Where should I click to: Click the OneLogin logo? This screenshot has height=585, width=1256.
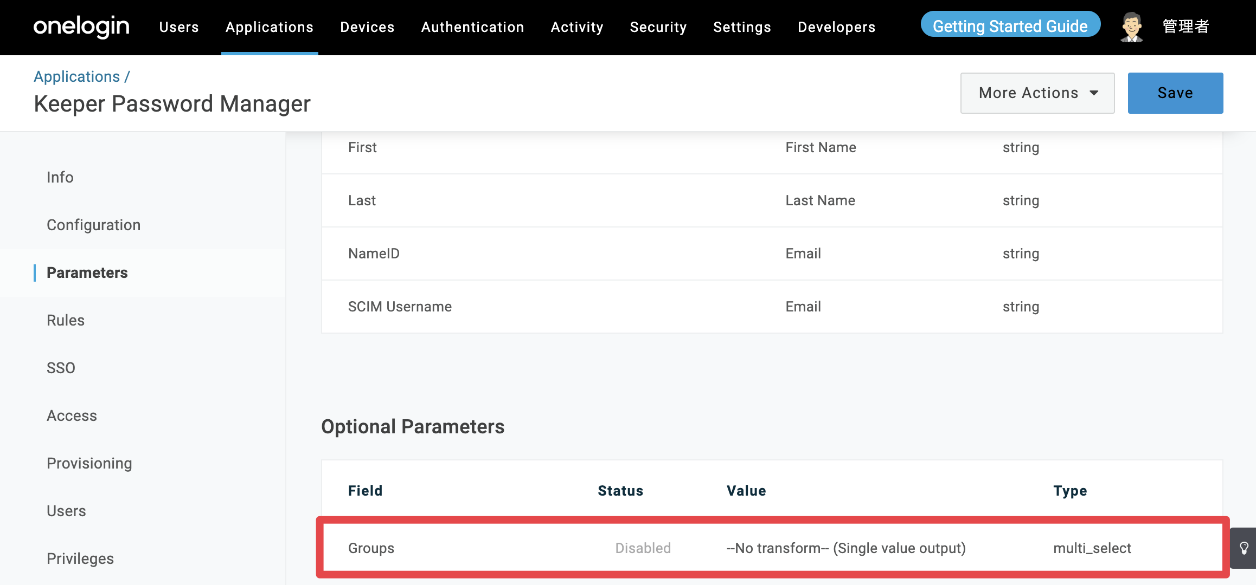[81, 27]
